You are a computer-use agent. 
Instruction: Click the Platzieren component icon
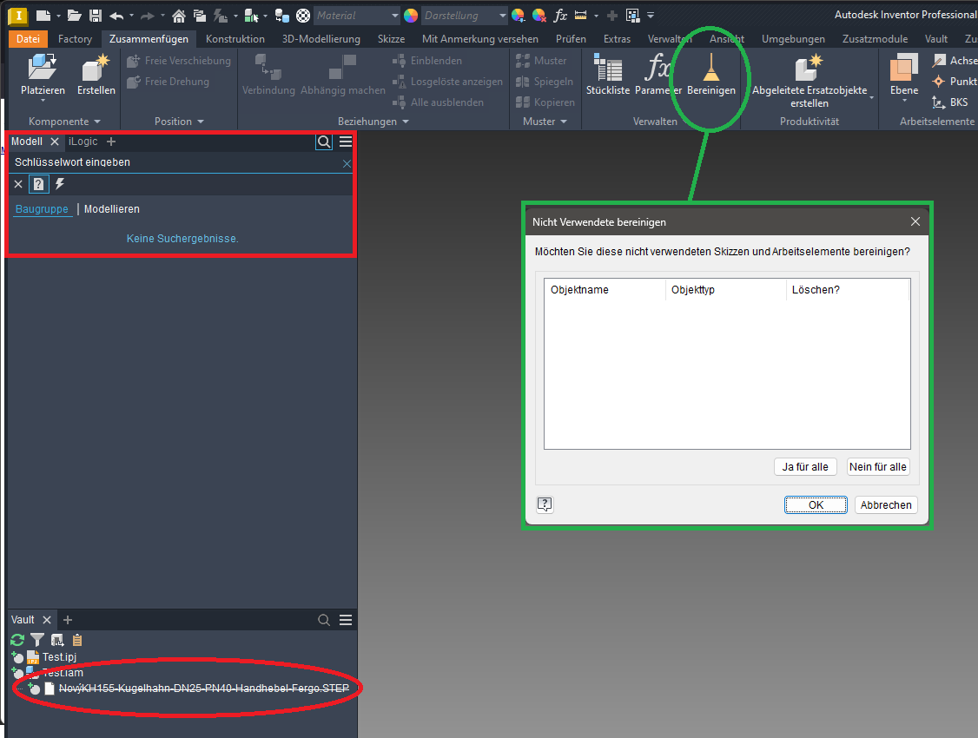click(x=43, y=68)
